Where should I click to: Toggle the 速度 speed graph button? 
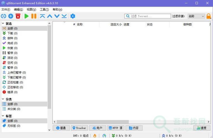click(x=202, y=128)
